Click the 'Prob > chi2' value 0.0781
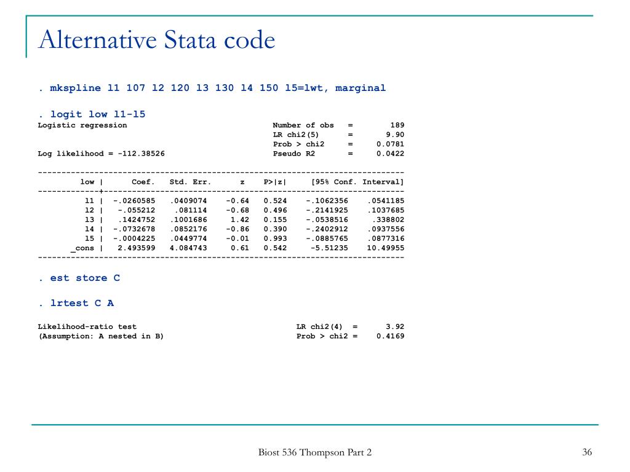The image size is (630, 472). click(x=390, y=144)
